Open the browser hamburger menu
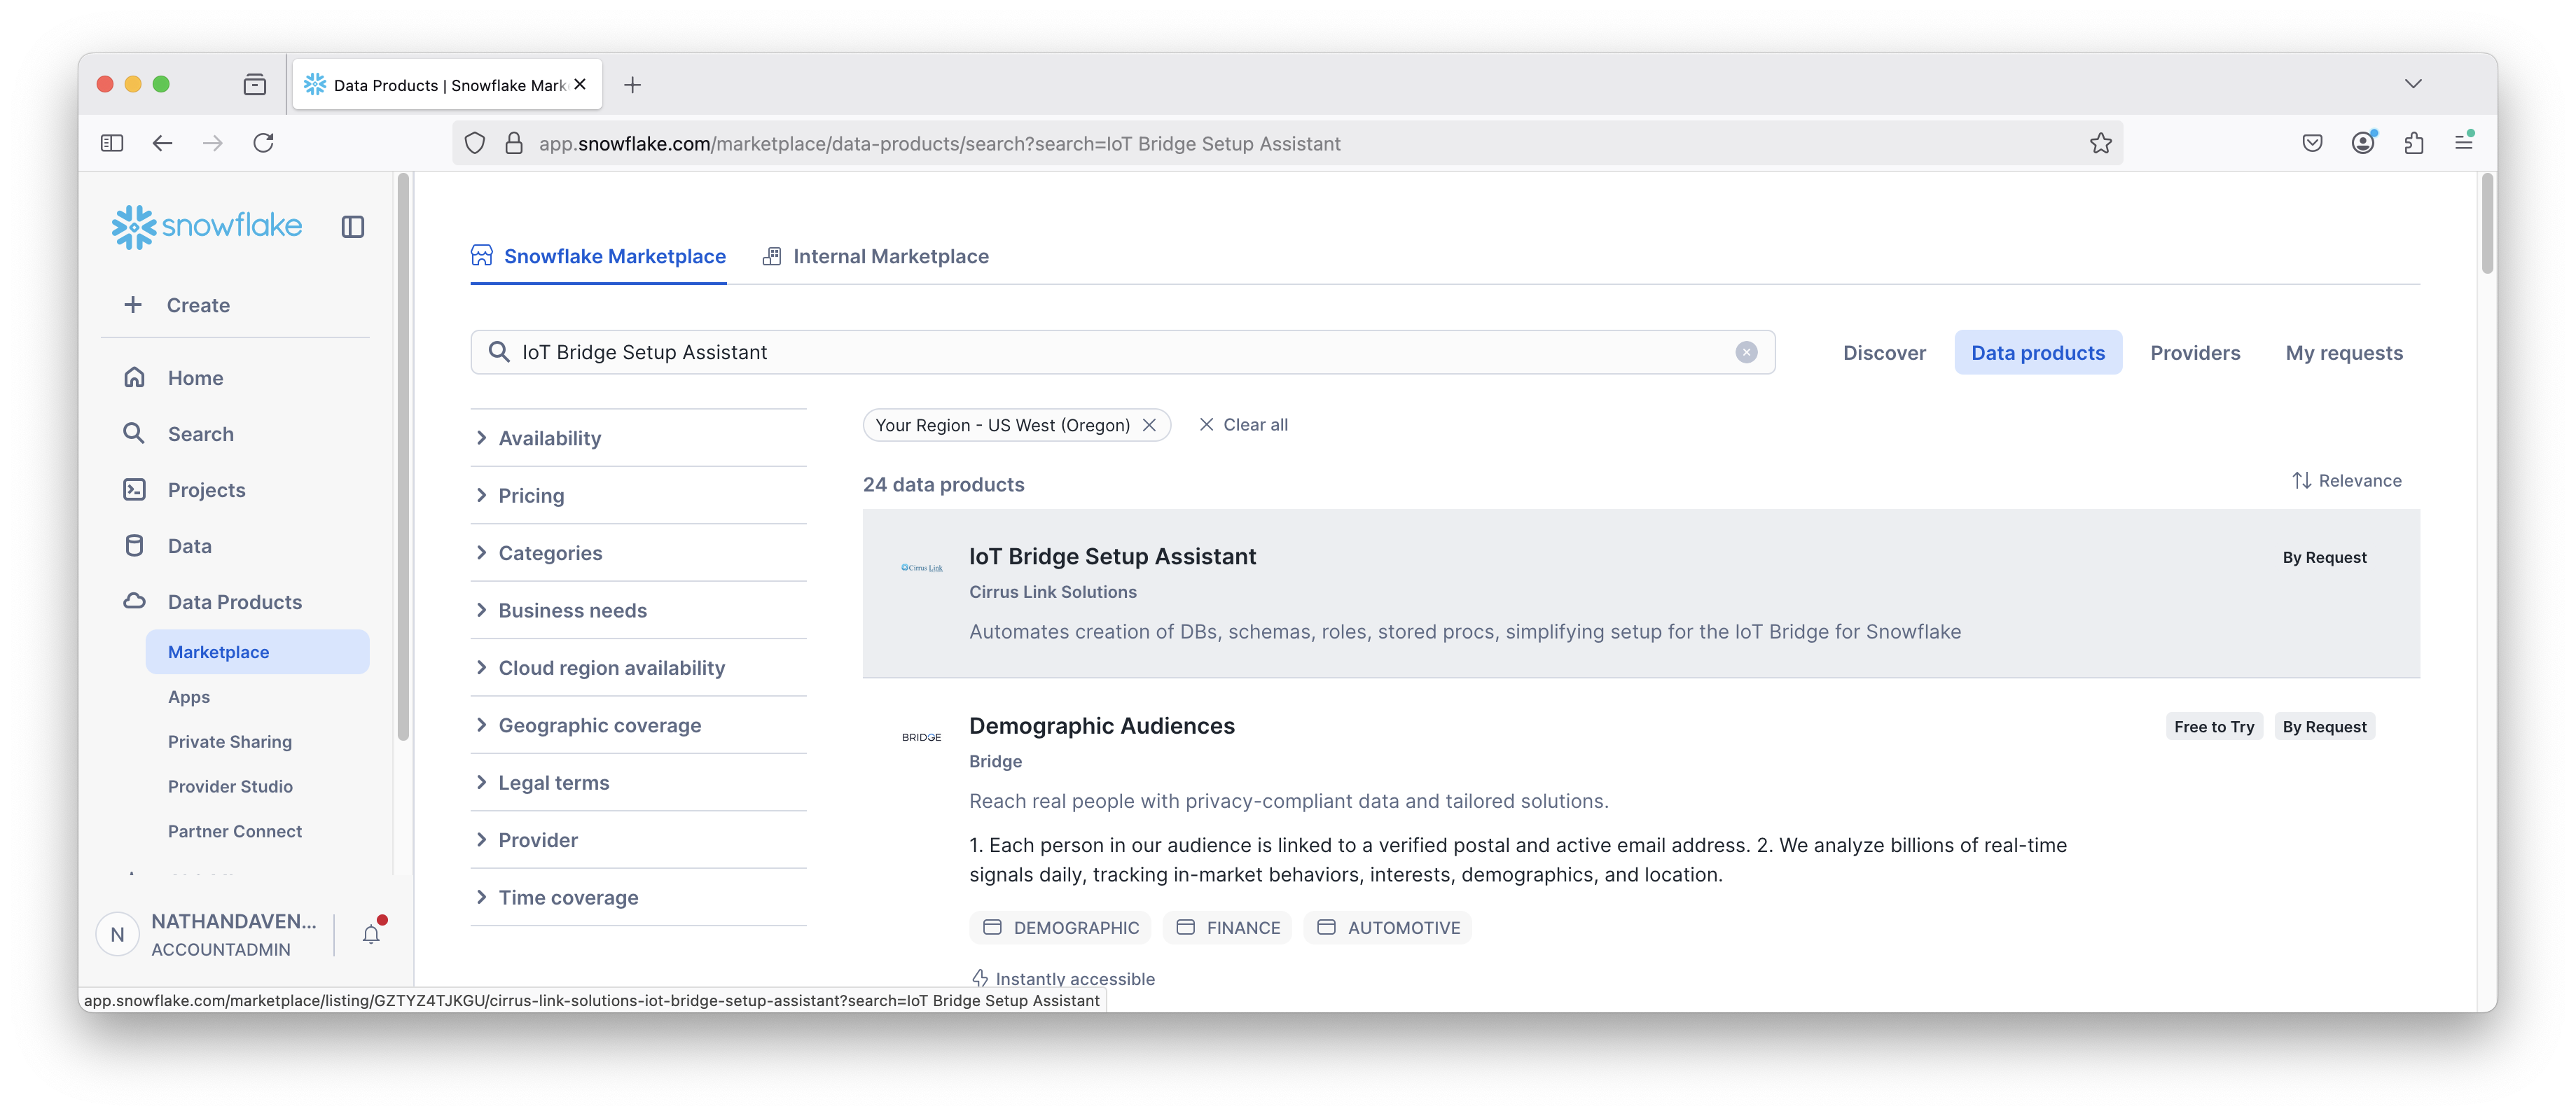 pyautogui.click(x=2464, y=143)
